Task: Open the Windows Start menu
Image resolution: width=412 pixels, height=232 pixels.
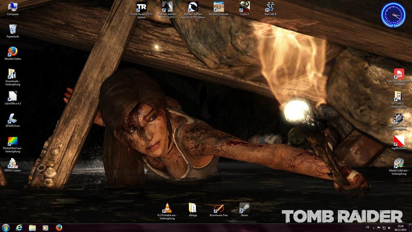Action: coord(6,228)
